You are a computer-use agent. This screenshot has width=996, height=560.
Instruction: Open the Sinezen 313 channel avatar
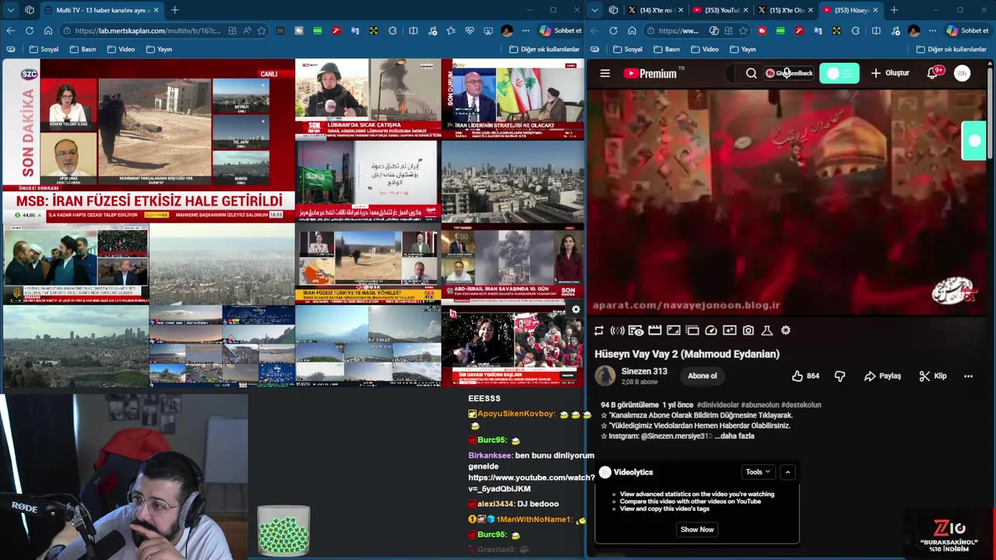[605, 376]
